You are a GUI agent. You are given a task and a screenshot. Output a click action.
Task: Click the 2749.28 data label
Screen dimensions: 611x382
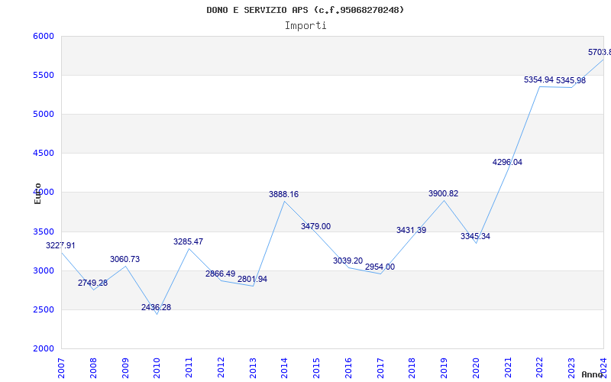92,283
